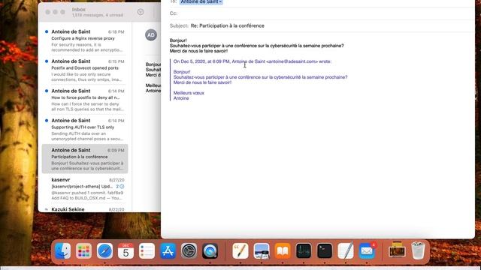Open the Calendar app showing Dec 5
Viewport: 481px width, 270px height.
pos(126,251)
